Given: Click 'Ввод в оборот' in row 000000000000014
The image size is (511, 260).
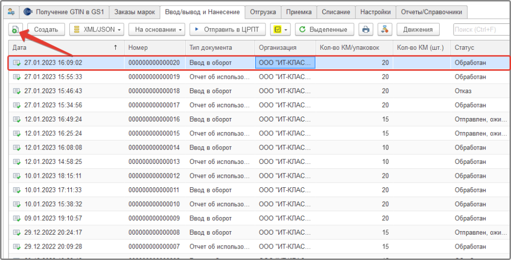Looking at the screenshot, I should click(211, 147).
